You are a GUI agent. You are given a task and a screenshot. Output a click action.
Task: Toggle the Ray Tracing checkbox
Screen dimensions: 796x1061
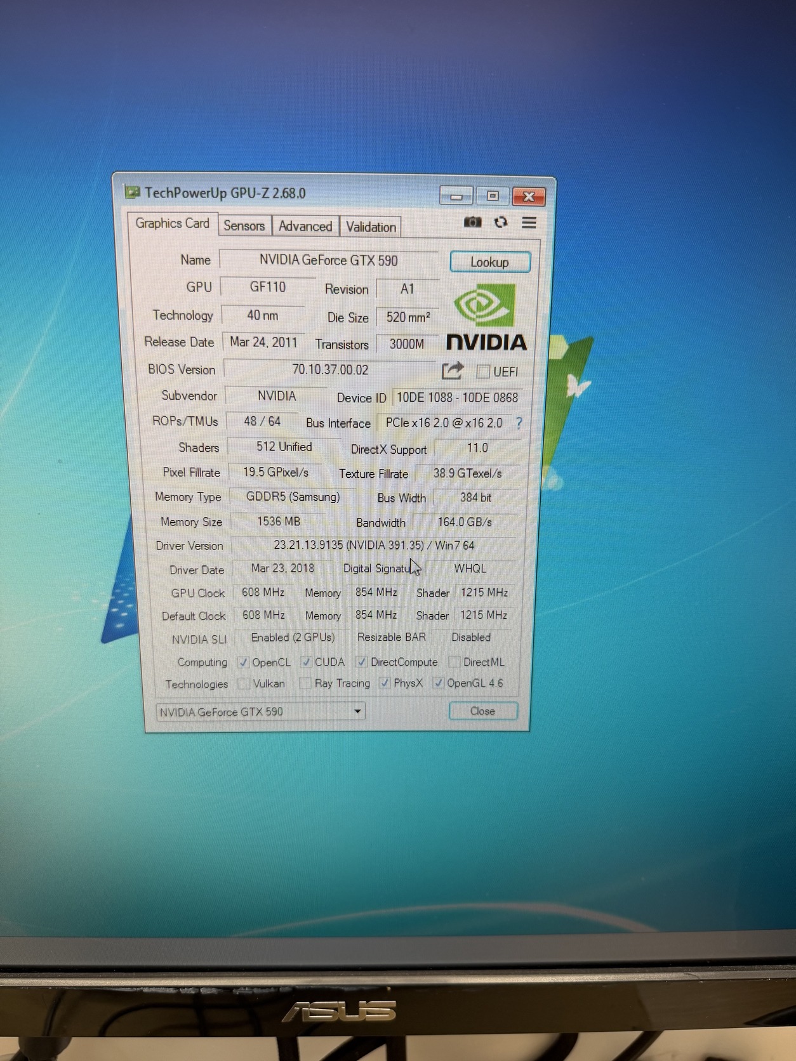(x=305, y=683)
